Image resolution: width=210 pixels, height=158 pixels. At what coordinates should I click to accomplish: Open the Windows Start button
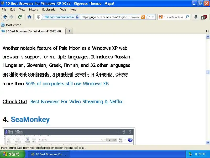coord(12,154)
